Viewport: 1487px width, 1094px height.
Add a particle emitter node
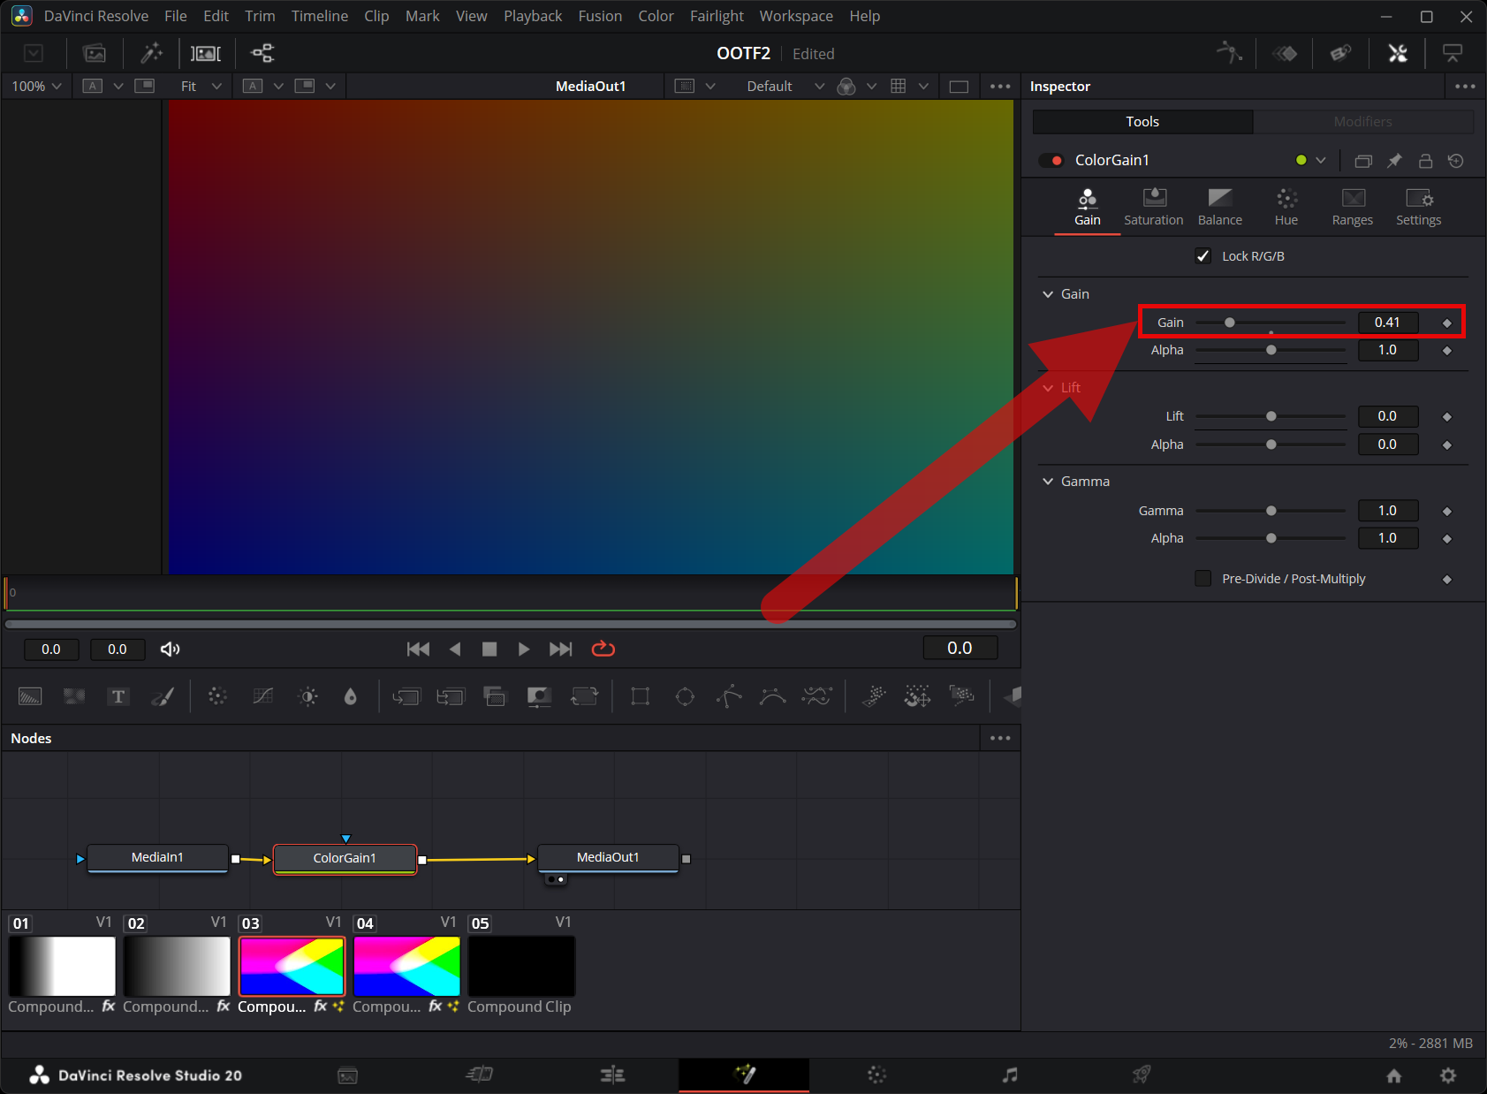[x=874, y=696]
